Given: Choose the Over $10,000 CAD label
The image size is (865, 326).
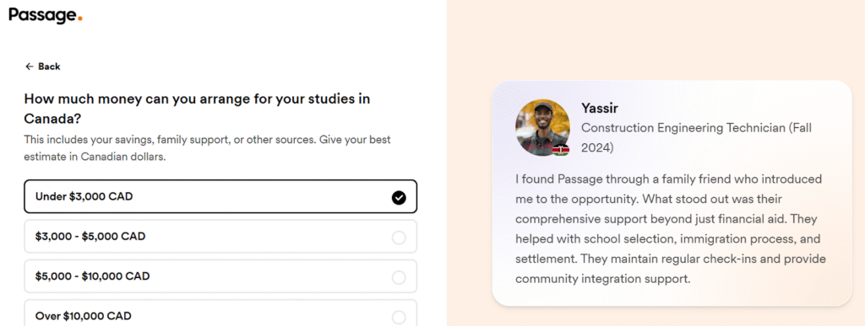Looking at the screenshot, I should click(84, 316).
